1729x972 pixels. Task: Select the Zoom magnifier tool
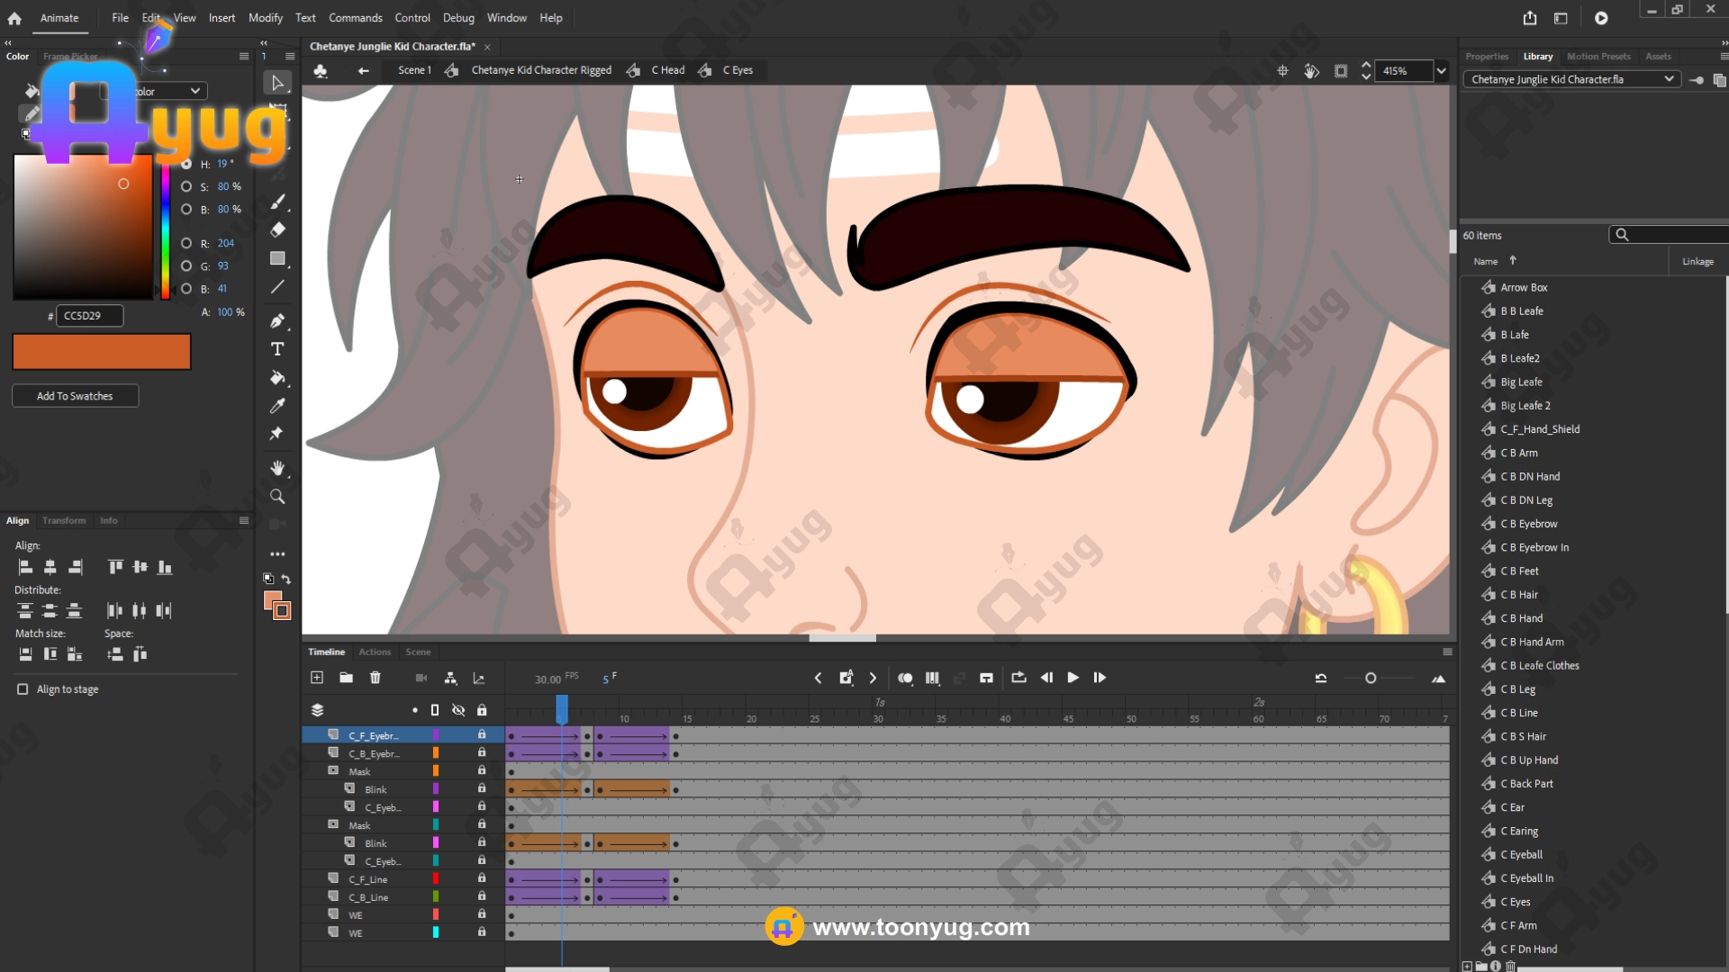(x=277, y=497)
